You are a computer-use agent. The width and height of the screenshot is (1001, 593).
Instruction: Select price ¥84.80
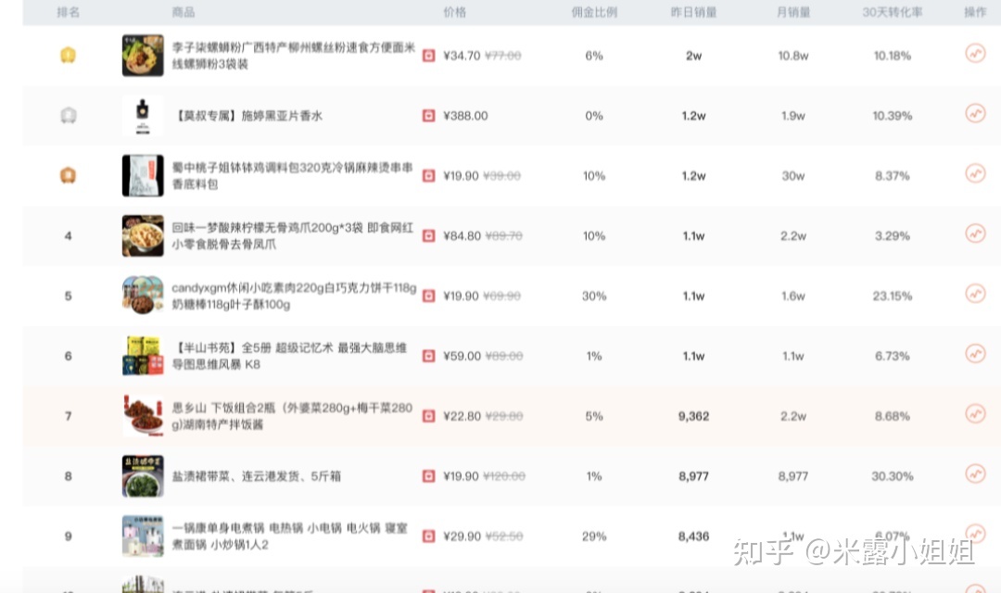tap(462, 235)
